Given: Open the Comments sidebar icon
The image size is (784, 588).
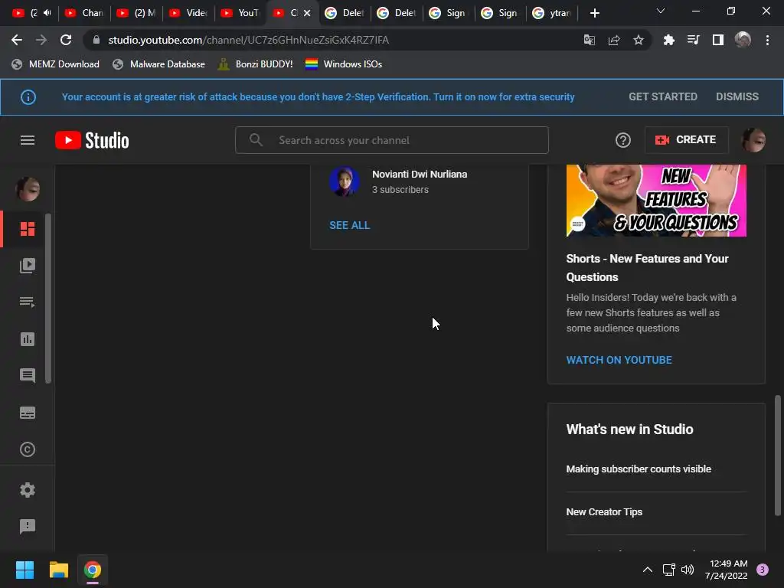Looking at the screenshot, I should pyautogui.click(x=28, y=375).
